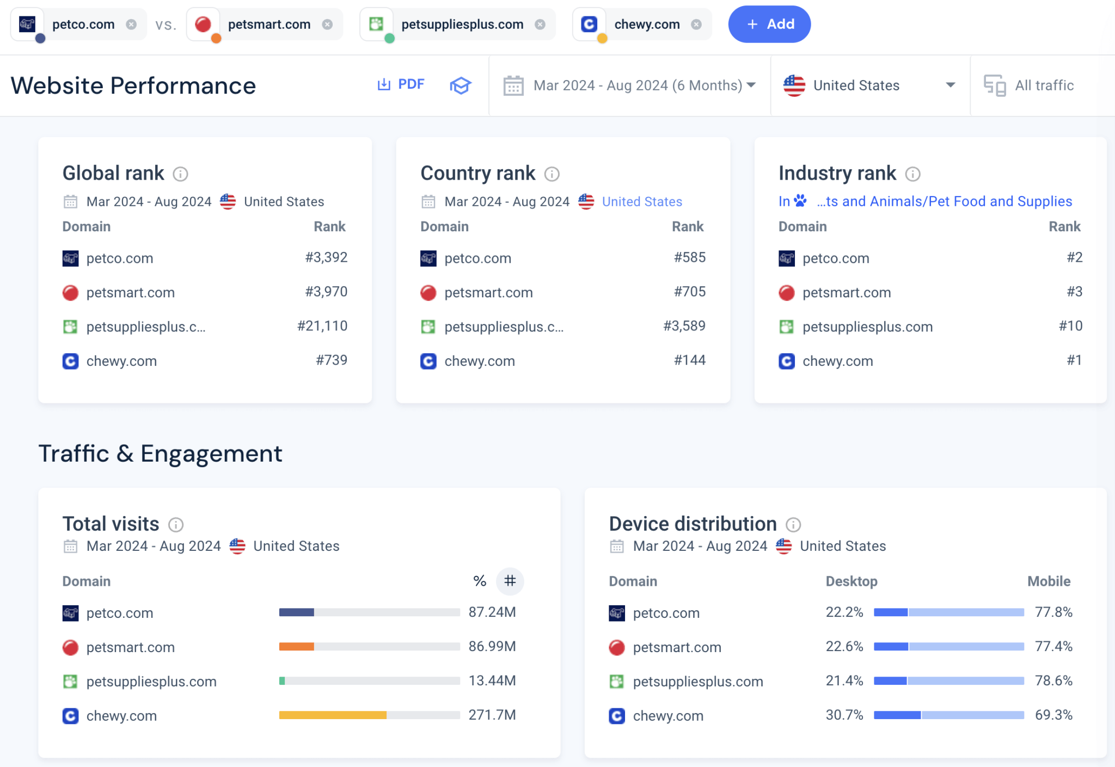The image size is (1115, 767).
Task: Open the graduation cap learning icon
Action: 461,85
